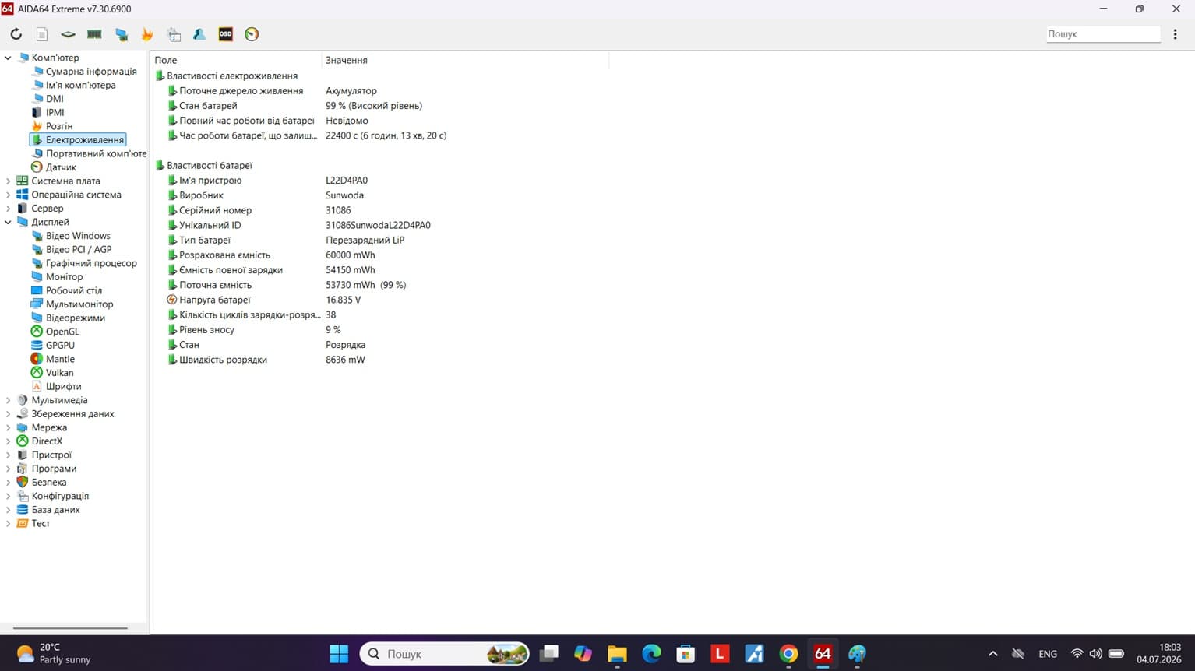Open Відео PCI / AGP item
Viewport: 1195px width, 671px height.
(78, 249)
